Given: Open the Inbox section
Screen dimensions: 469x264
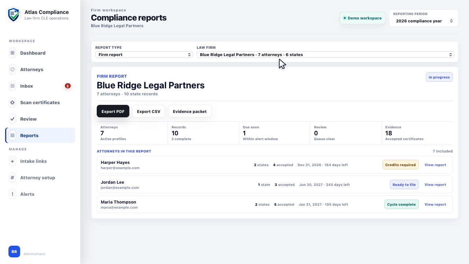Looking at the screenshot, I should click(40, 86).
